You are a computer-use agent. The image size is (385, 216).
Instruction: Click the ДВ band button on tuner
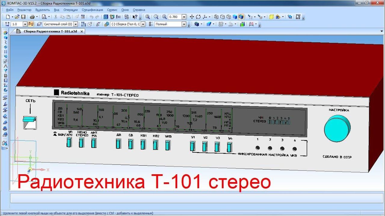118,144
